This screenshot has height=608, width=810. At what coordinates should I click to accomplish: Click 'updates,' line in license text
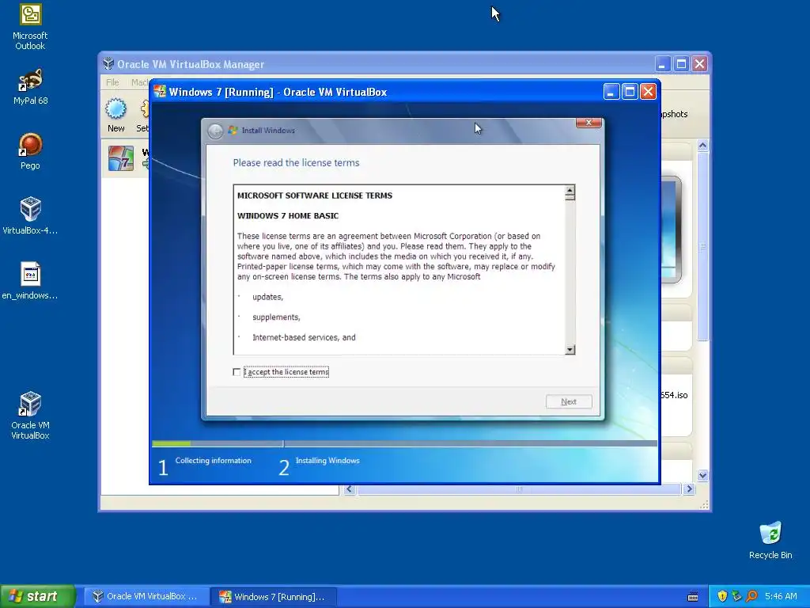pos(267,297)
